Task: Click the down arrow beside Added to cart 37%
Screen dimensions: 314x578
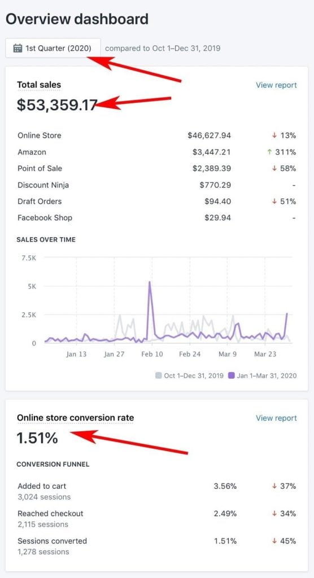Action: pyautogui.click(x=274, y=486)
